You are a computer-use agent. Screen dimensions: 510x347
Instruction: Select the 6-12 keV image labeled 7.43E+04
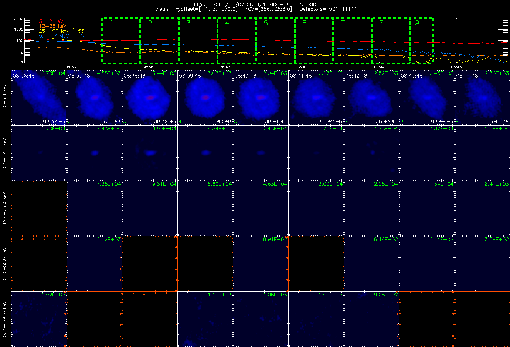coord(261,152)
